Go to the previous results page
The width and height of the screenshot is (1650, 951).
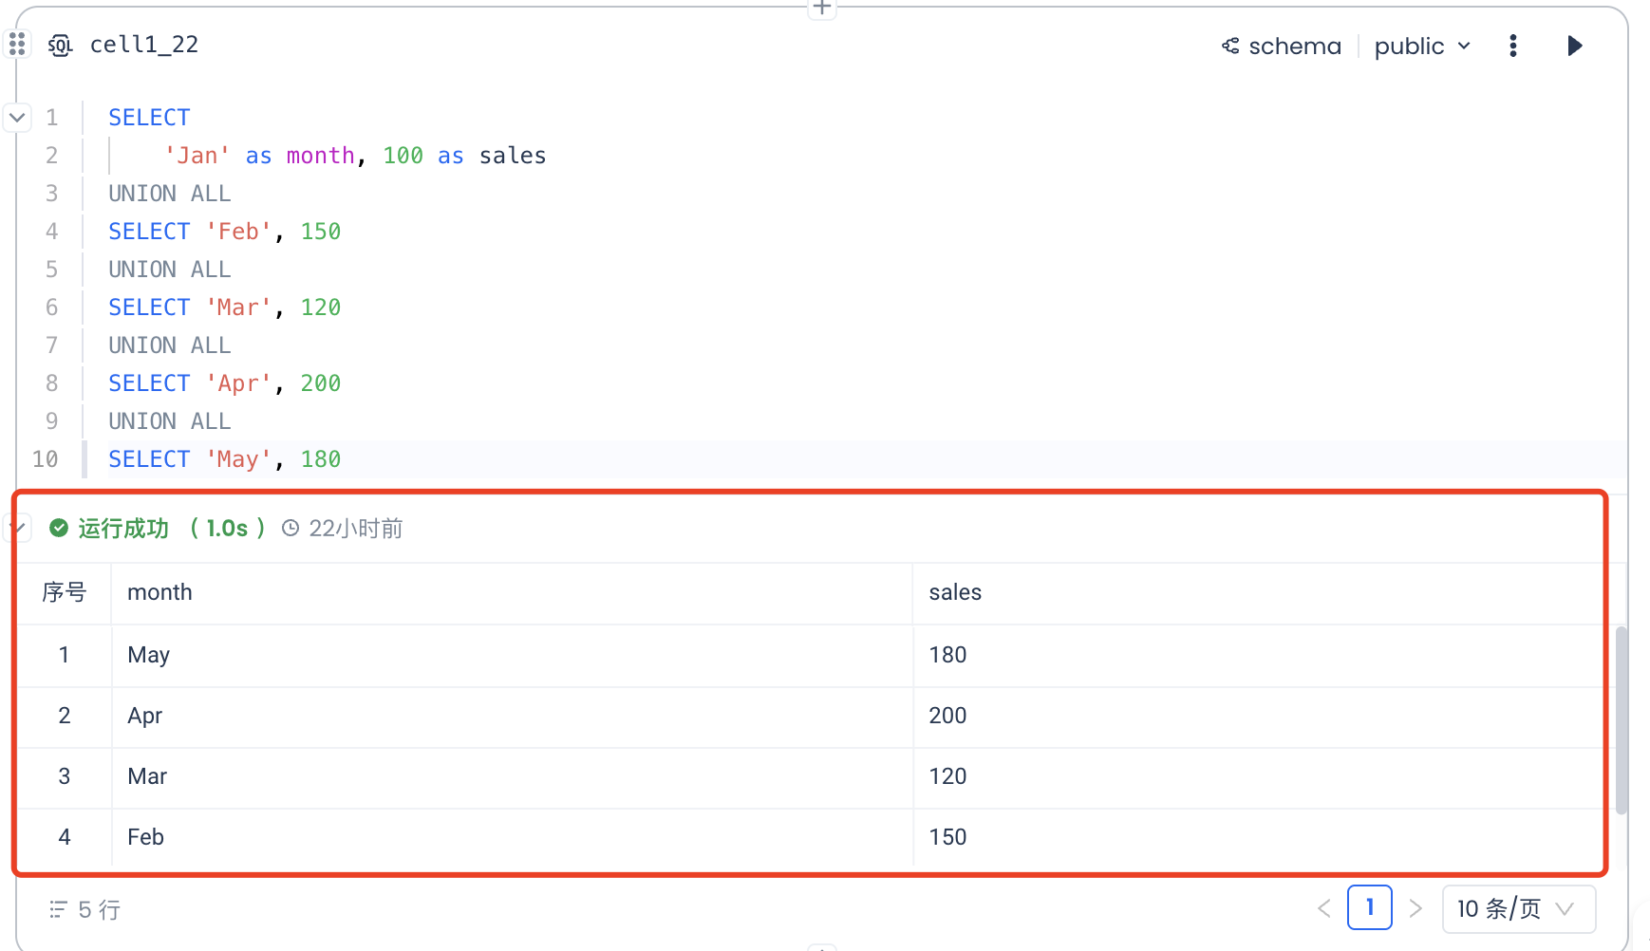(x=1324, y=908)
